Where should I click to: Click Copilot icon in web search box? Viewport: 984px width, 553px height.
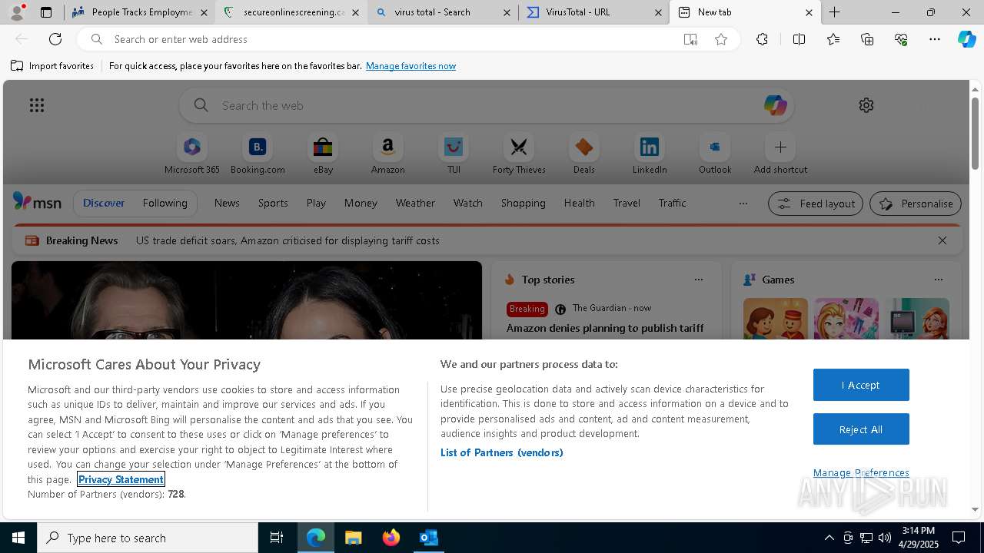(x=775, y=105)
